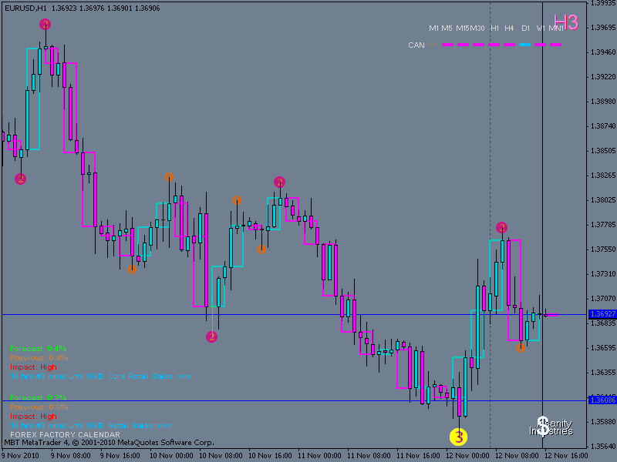The height and width of the screenshot is (462, 617).
Task: Click the 'Previous: 0.6%' text
Action: (x=39, y=407)
